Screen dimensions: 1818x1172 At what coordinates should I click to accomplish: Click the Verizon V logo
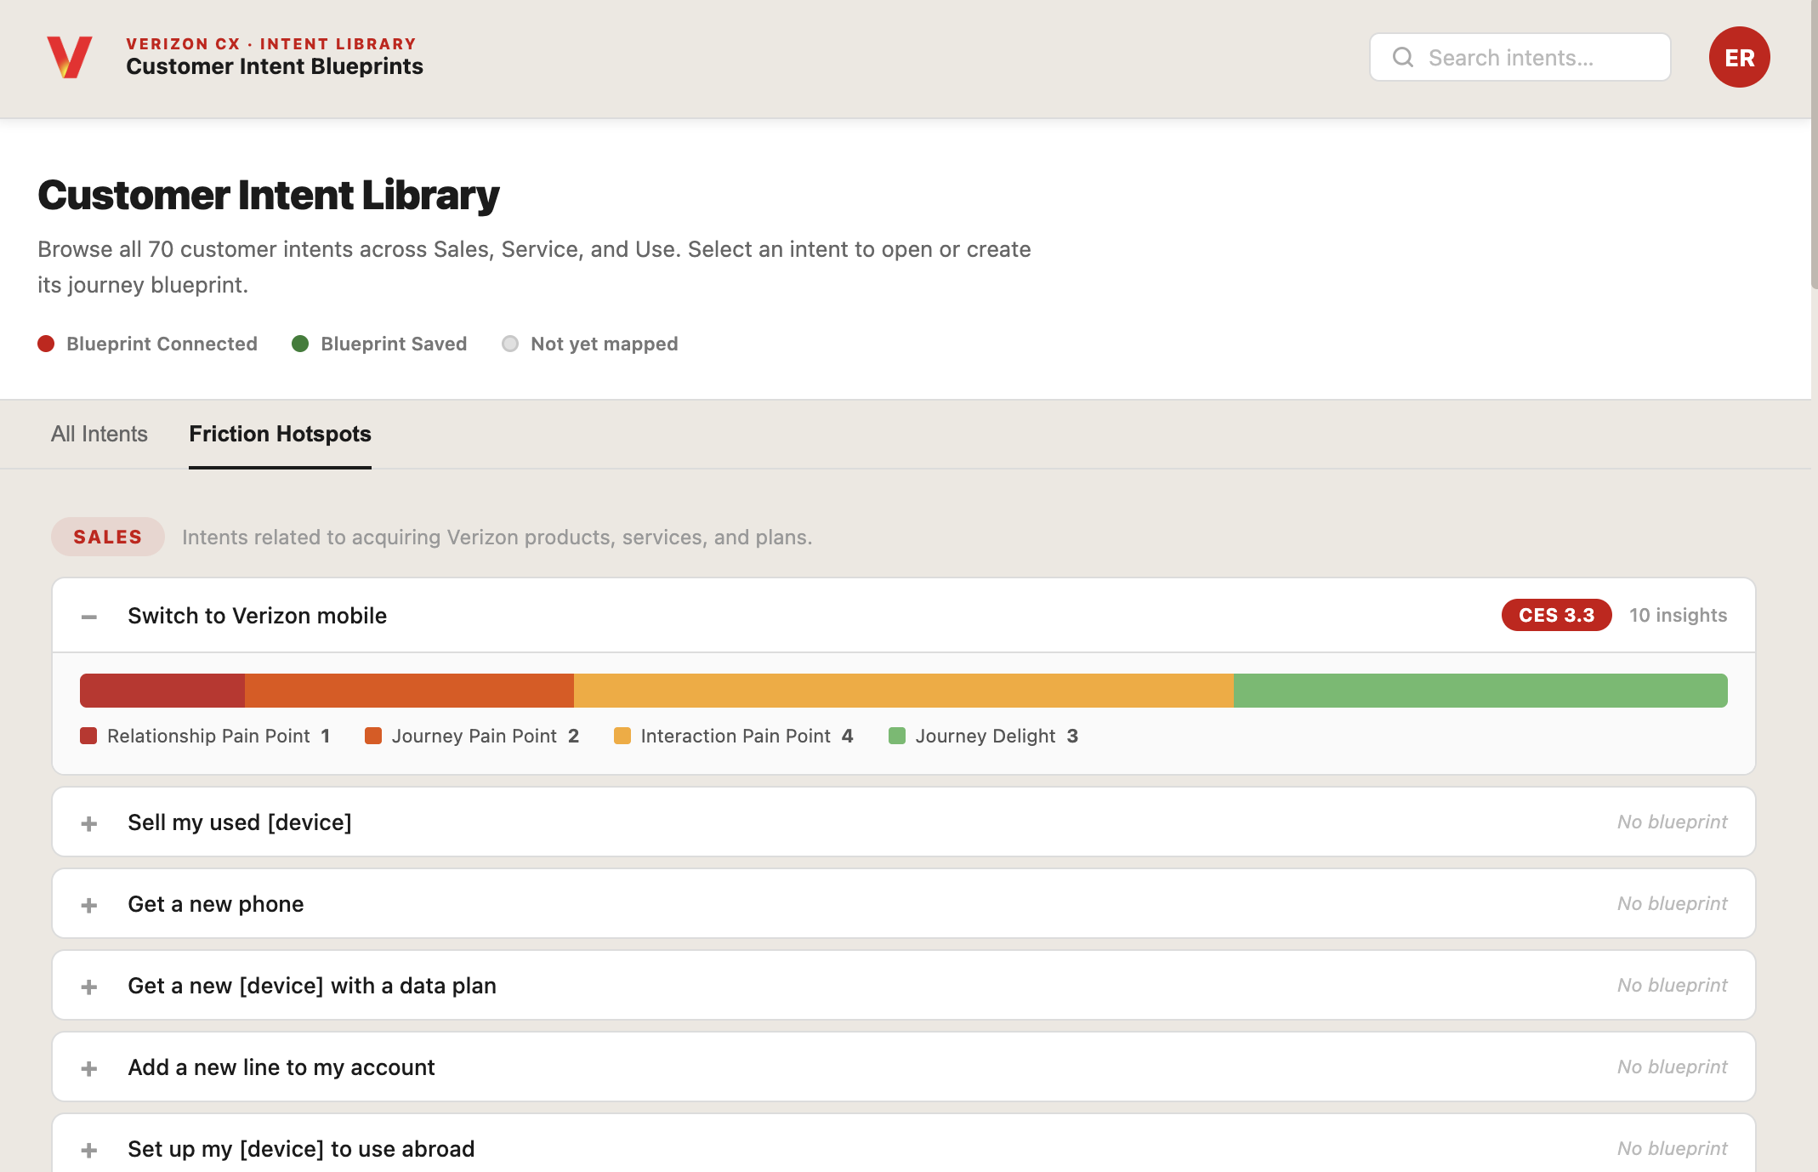click(69, 57)
